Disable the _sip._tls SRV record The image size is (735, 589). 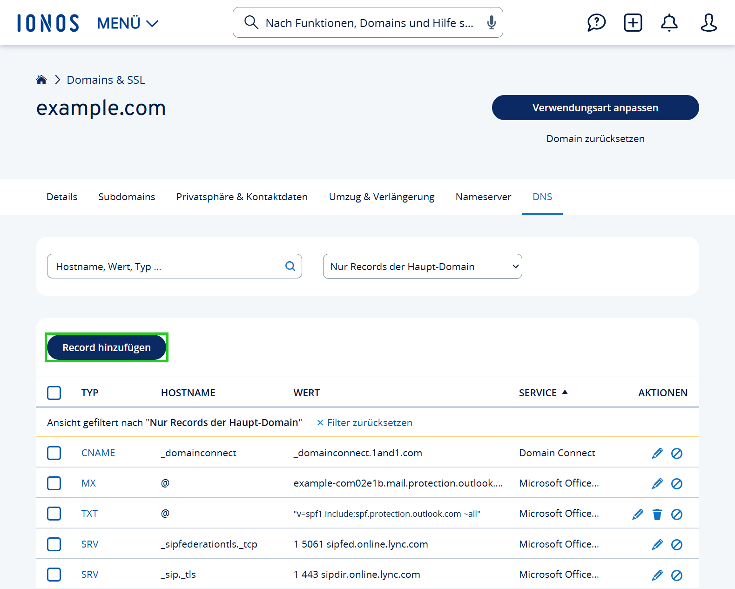tap(677, 575)
